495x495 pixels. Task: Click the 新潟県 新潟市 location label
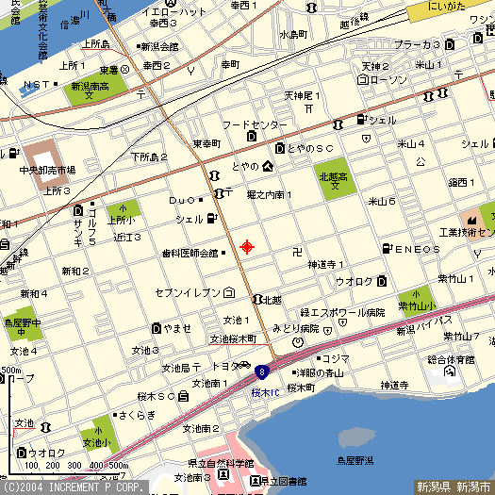[x=454, y=487]
